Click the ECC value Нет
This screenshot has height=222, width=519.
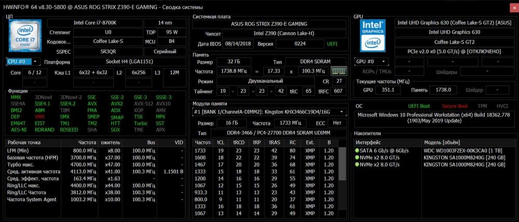coord(337,123)
